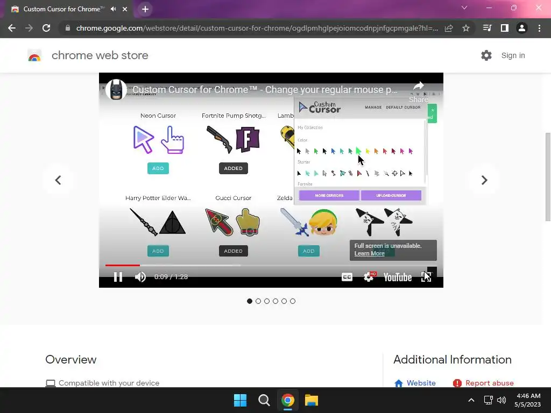This screenshot has width=551, height=413.
Task: Open the video title link at the top
Action: pos(265,90)
